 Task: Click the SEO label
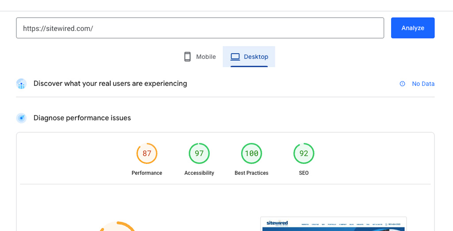click(303, 173)
